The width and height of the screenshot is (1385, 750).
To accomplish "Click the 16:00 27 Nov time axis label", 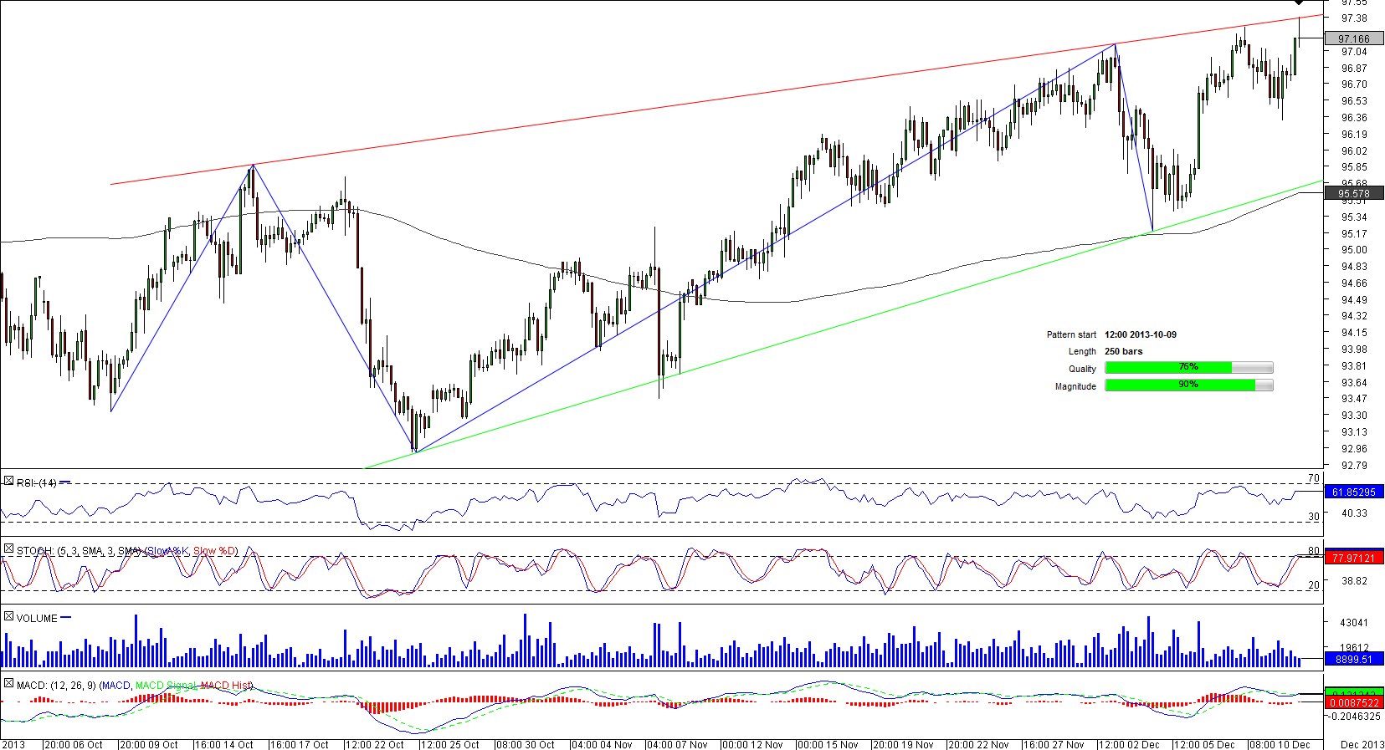I will [1054, 744].
